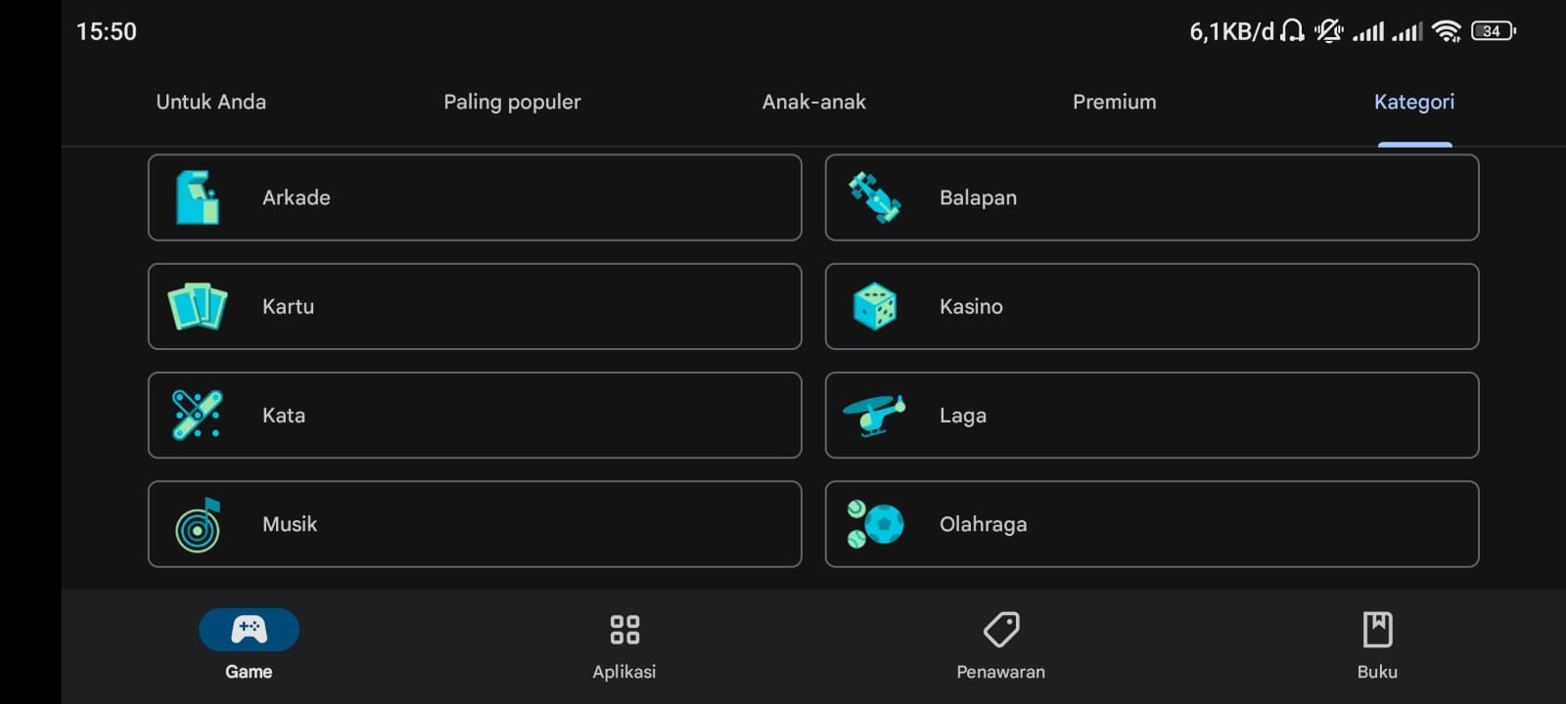Click the Kata word puzzle icon
Screen dimensions: 1566x704
click(196, 415)
